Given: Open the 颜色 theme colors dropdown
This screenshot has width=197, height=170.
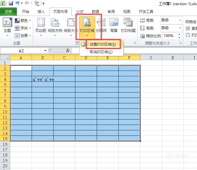Looking at the screenshot, I should coord(23,20).
